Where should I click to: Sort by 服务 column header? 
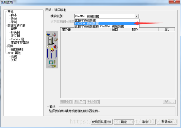point(144,30)
